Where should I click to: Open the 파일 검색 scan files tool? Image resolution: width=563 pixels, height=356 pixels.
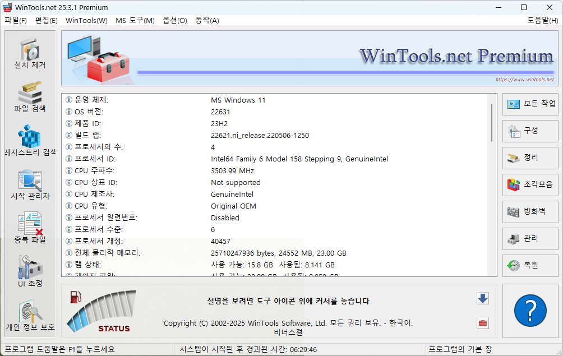[30, 97]
